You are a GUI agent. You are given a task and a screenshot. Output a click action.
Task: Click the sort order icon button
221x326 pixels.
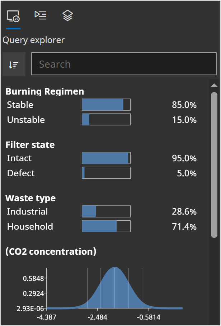coord(14,64)
